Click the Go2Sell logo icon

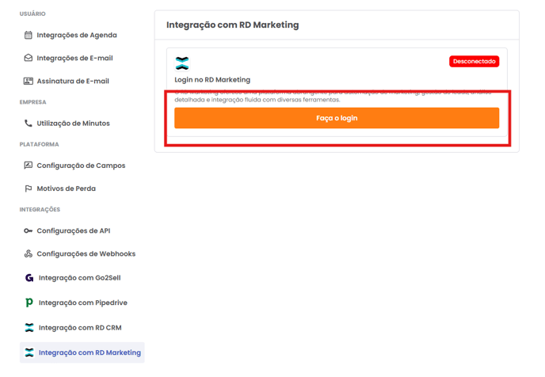pos(29,278)
